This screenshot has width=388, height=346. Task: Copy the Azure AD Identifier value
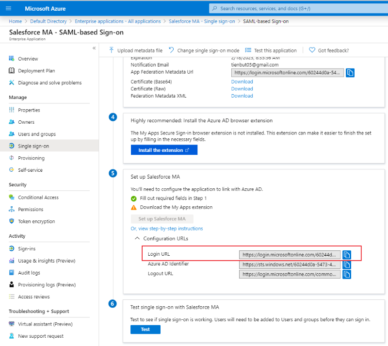(x=347, y=265)
